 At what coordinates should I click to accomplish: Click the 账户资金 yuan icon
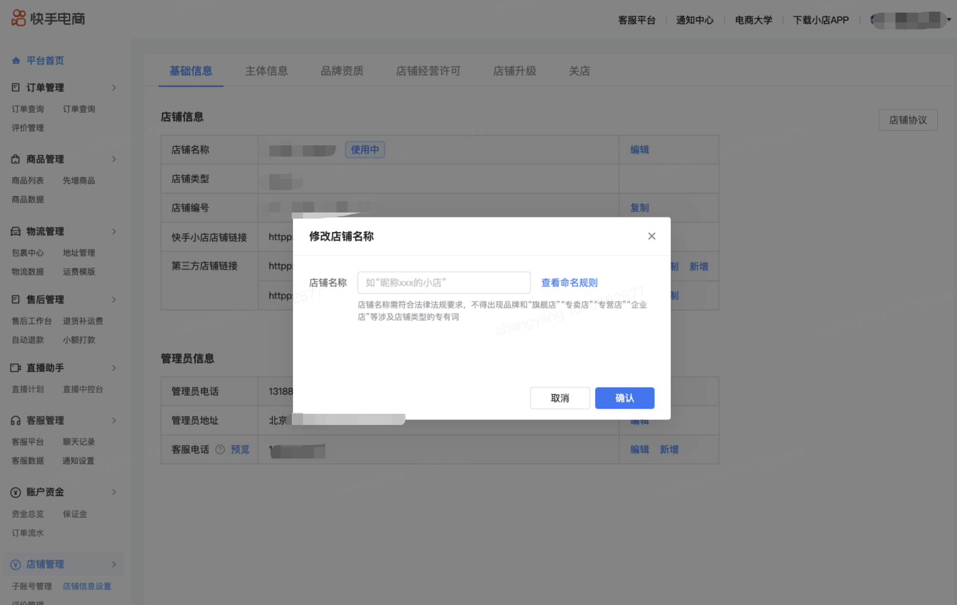tap(16, 493)
